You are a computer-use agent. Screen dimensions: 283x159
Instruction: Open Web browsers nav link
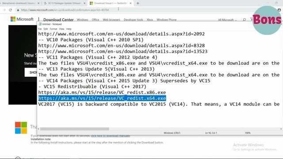111,19
